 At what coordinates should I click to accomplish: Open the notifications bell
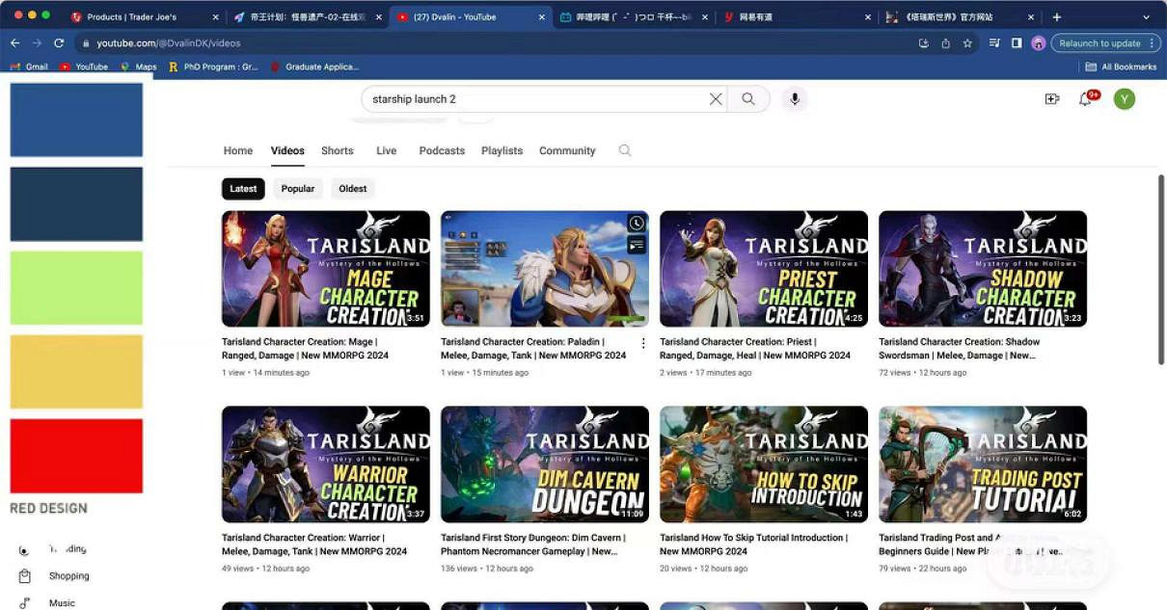1085,99
